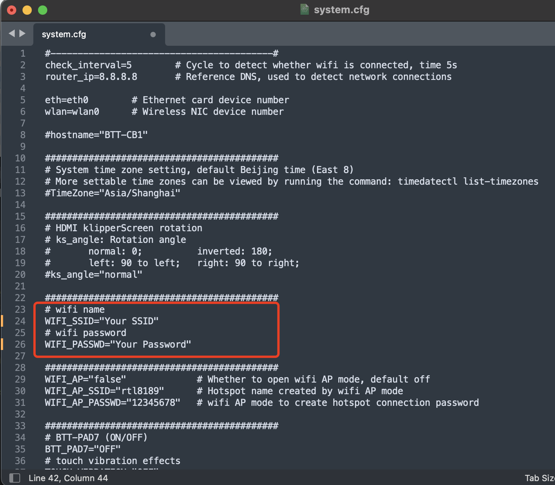555x485 pixels.
Task: Click the #hostname="BTT-CB1" line
Action: [x=96, y=135]
